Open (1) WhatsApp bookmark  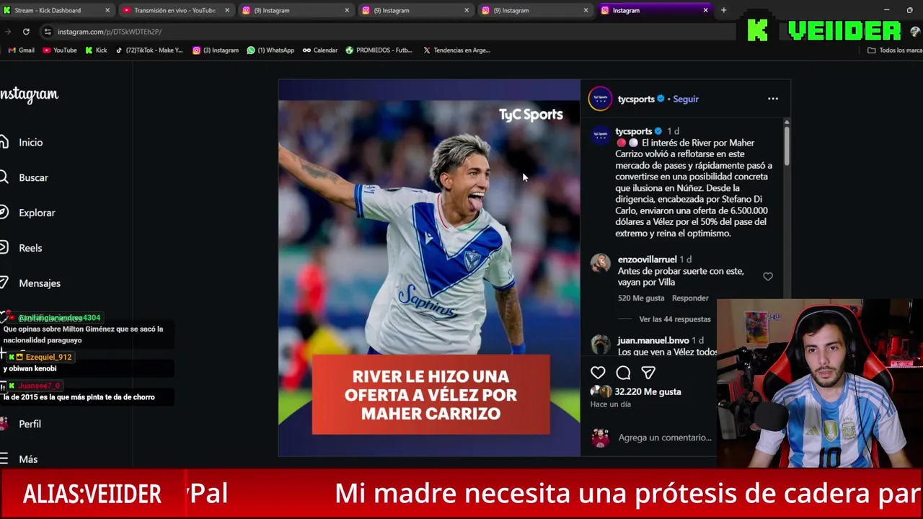(x=270, y=50)
